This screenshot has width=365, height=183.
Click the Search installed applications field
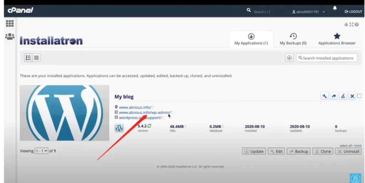[x=327, y=58]
